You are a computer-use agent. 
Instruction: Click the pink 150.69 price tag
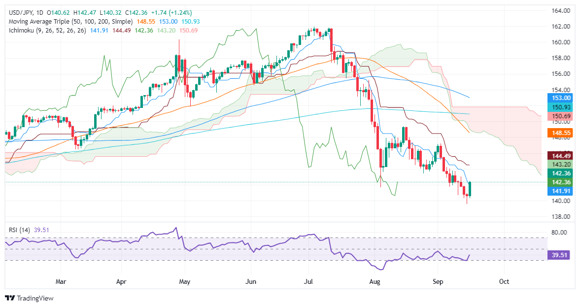[560, 116]
